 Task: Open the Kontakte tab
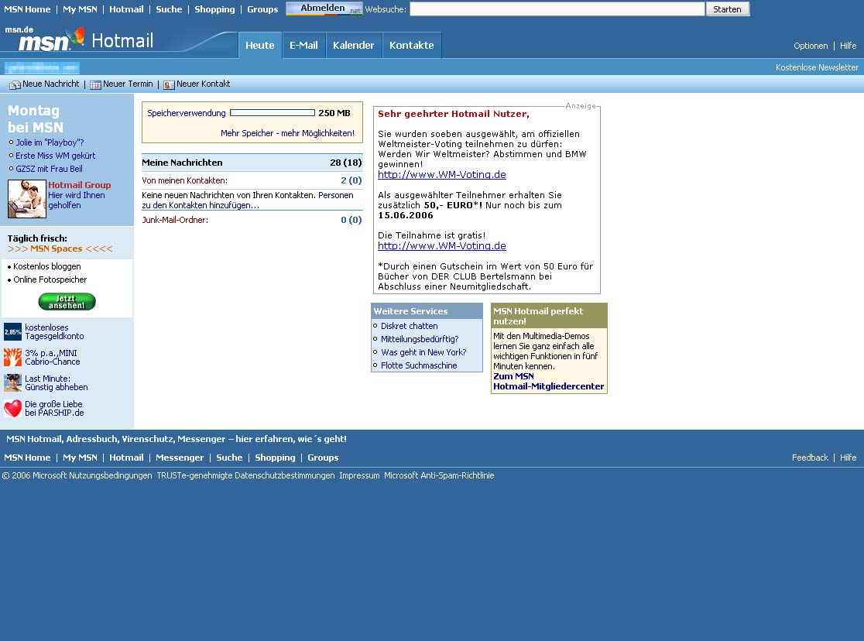click(412, 45)
